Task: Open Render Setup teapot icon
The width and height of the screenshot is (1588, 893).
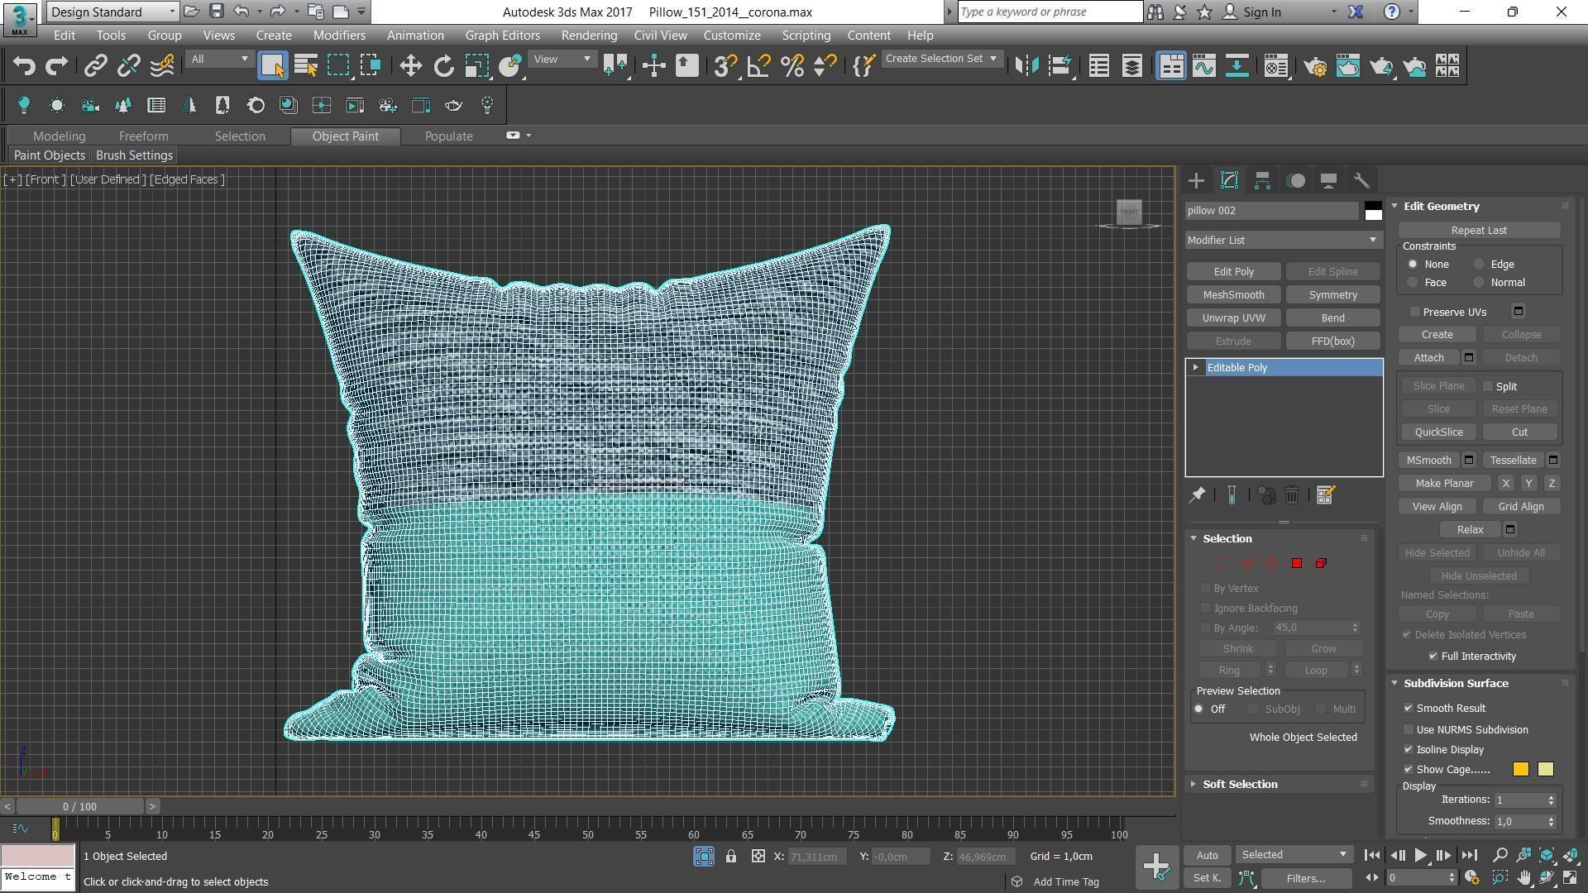Action: (x=1315, y=66)
